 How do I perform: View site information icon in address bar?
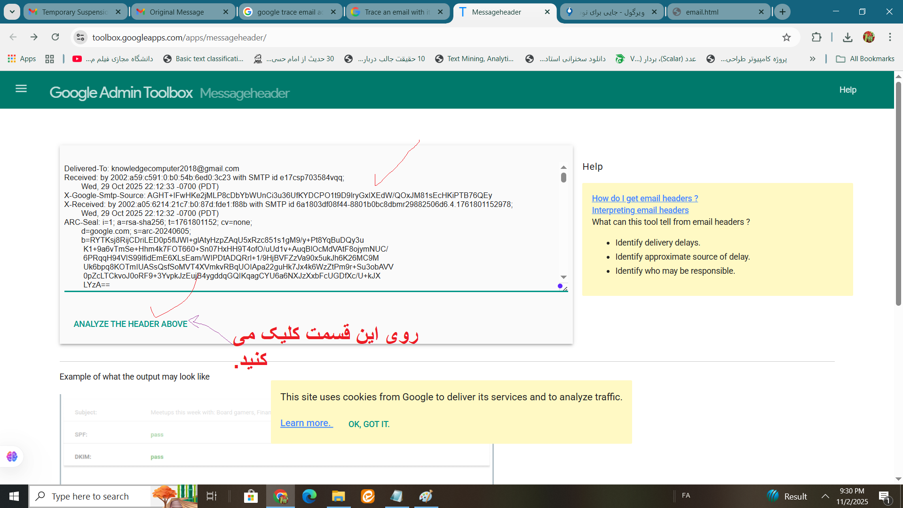(x=80, y=37)
